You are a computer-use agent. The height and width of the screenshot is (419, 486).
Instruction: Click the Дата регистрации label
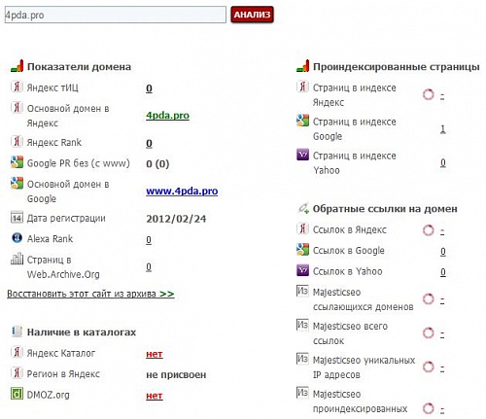tap(66, 219)
